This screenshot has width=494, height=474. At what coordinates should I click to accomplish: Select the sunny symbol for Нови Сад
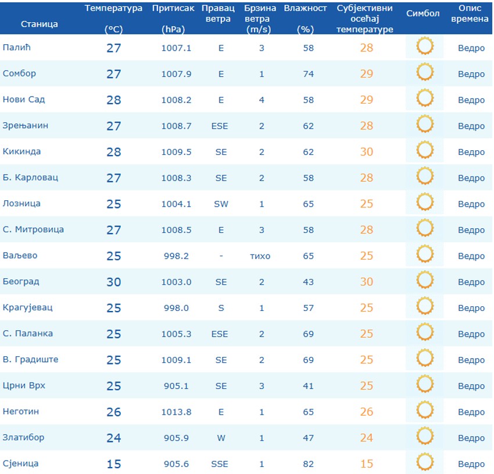tap(424, 98)
